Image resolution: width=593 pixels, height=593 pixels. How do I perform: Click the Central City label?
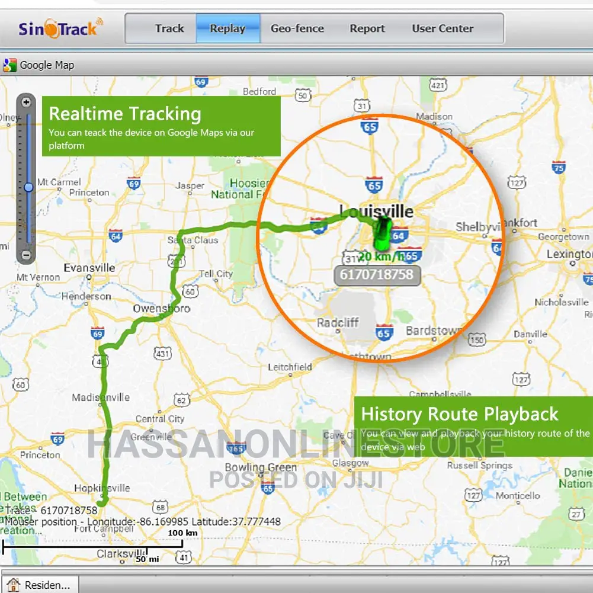click(160, 419)
